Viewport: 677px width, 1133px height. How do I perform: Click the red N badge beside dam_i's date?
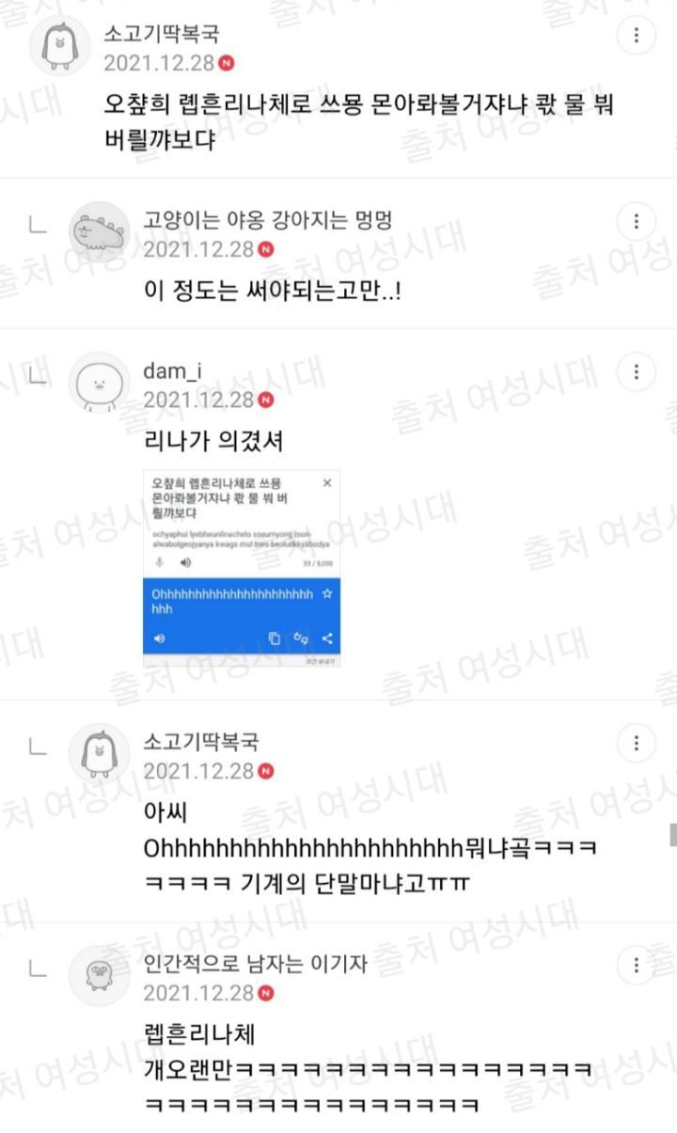[266, 400]
